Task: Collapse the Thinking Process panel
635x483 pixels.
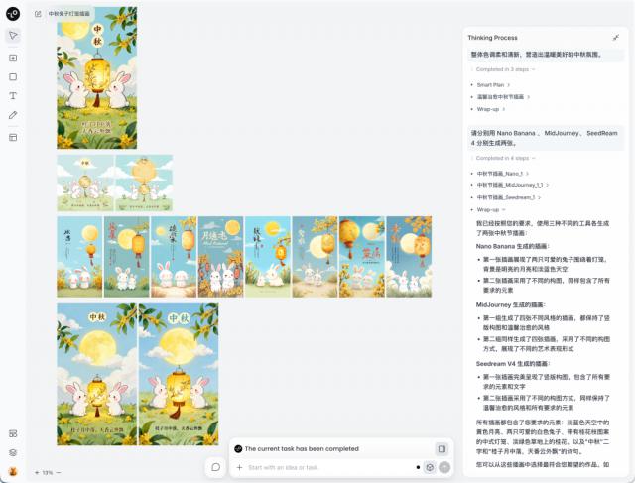Action: 616,38
